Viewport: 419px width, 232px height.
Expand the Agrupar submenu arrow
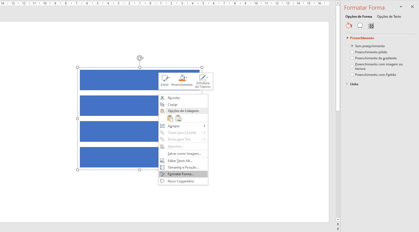(x=205, y=126)
